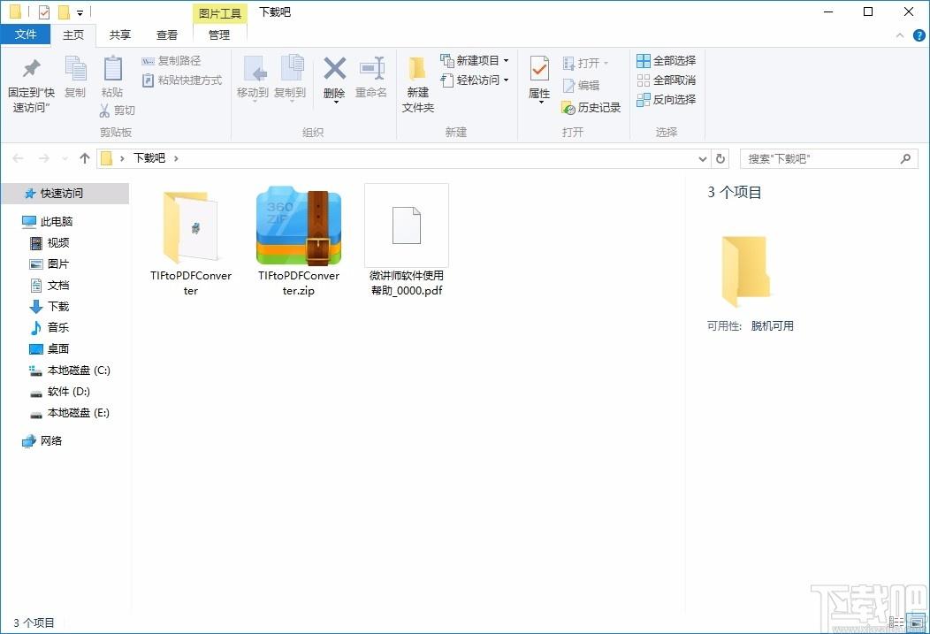Click the Edit ribbon command
The image size is (930, 634).
click(x=582, y=86)
